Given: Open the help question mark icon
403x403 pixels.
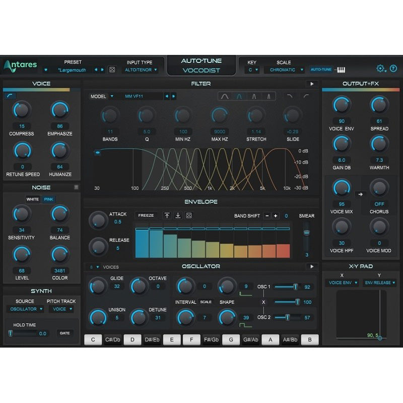Looking at the screenshot, I should pyautogui.click(x=393, y=69).
